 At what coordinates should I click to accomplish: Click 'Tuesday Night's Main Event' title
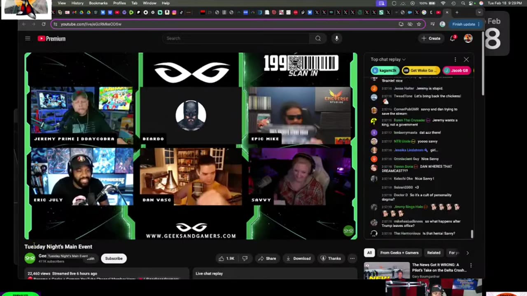pyautogui.click(x=58, y=247)
